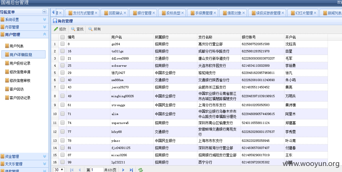The image size is (342, 172).
Task: Check the row for user stronggx
Action: [x=63, y=105]
